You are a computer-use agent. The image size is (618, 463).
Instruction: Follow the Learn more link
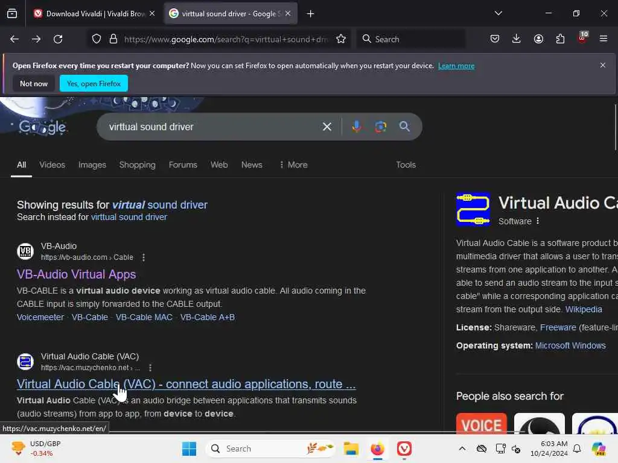point(456,66)
